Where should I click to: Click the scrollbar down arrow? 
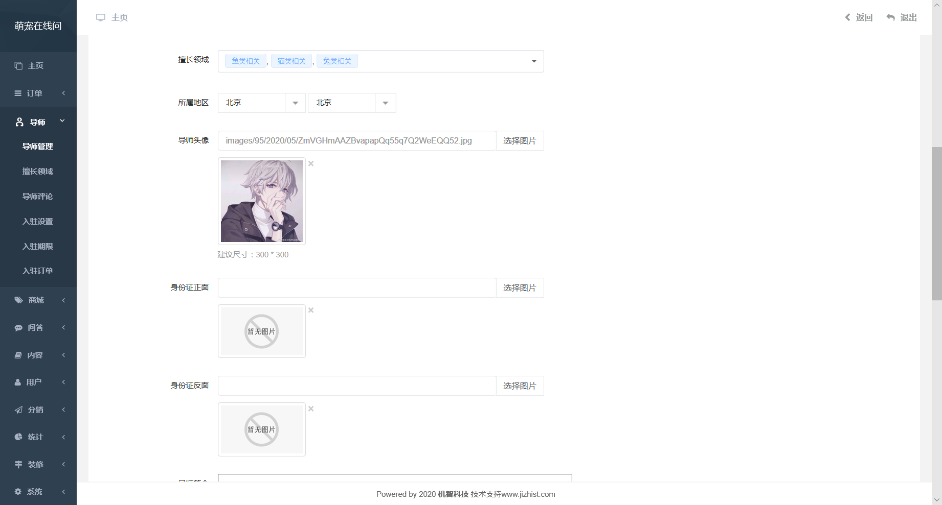(x=936, y=500)
